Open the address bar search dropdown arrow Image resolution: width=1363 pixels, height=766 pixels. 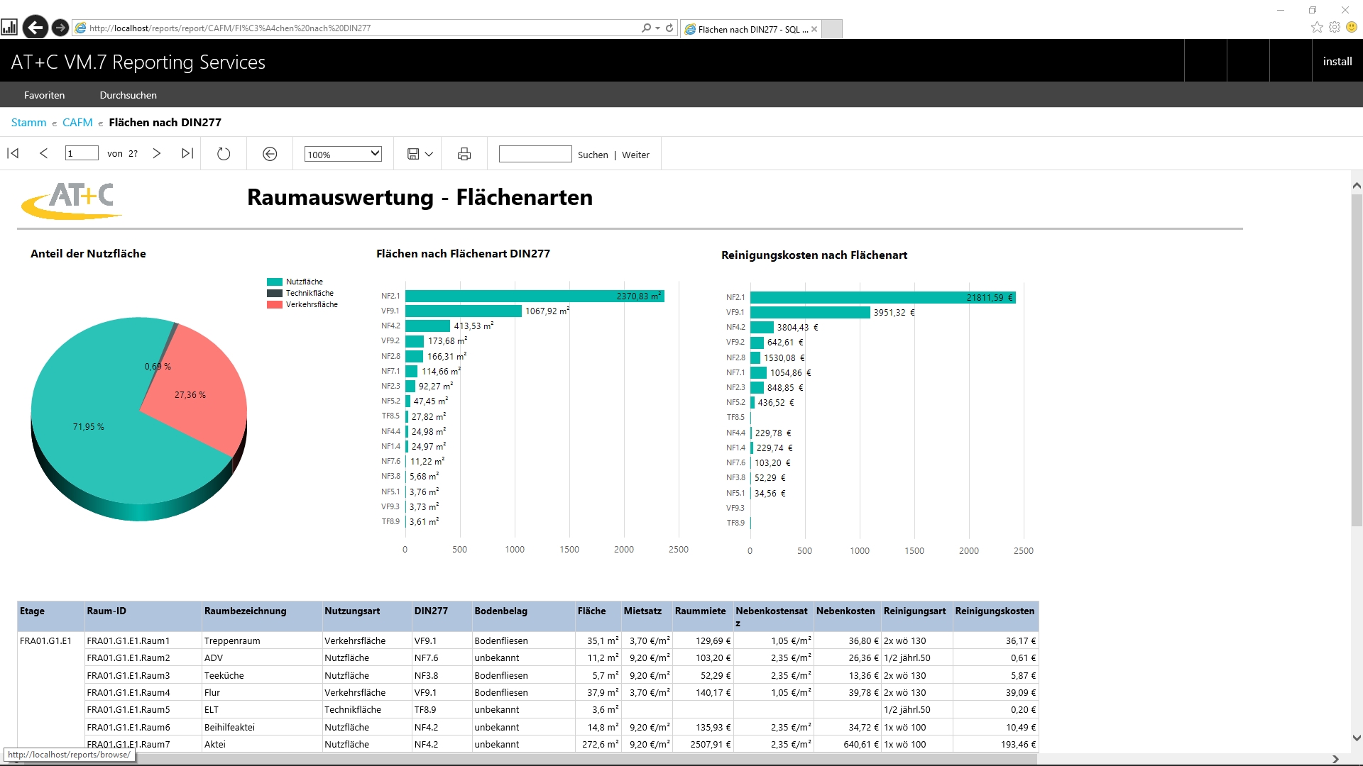tap(658, 28)
